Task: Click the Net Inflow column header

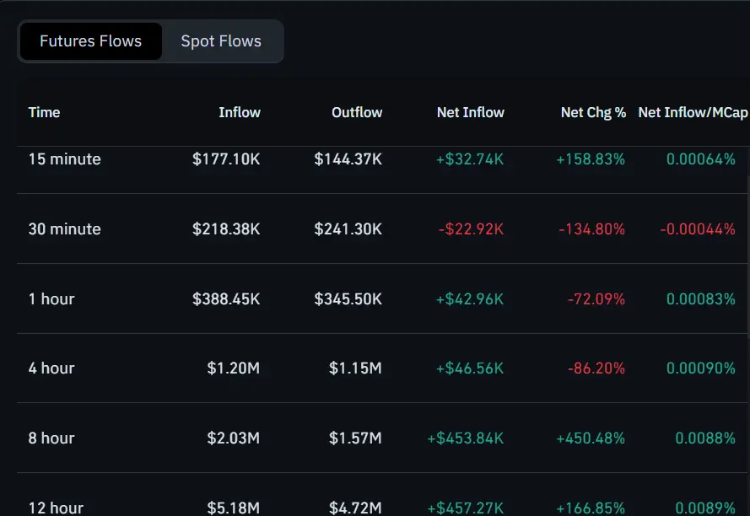Action: pyautogui.click(x=470, y=112)
